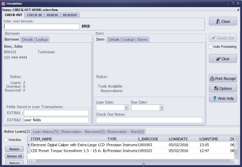Select Active Loans(2) tab
This screenshot has height=167, width=242.
pos(17,131)
